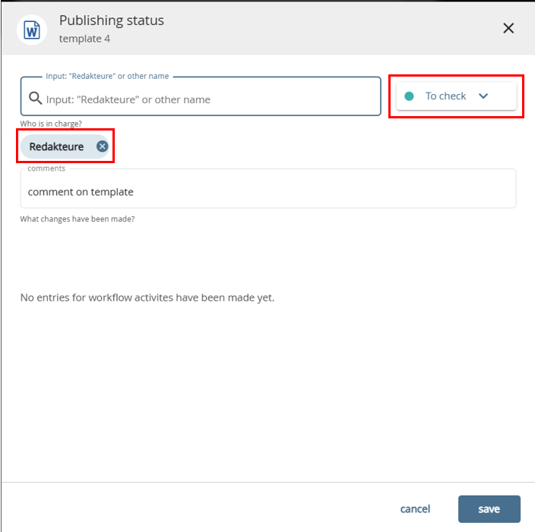Click the magnifier search icon
The width and height of the screenshot is (535, 532).
coord(34,98)
